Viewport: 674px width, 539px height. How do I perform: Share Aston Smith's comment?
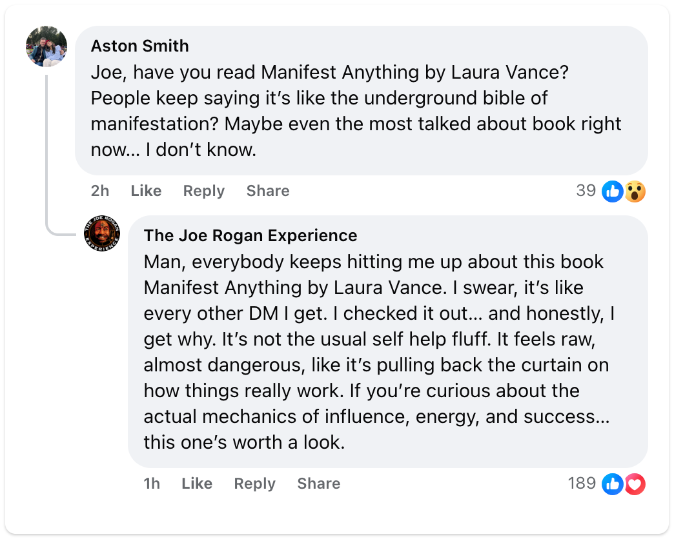pos(267,191)
